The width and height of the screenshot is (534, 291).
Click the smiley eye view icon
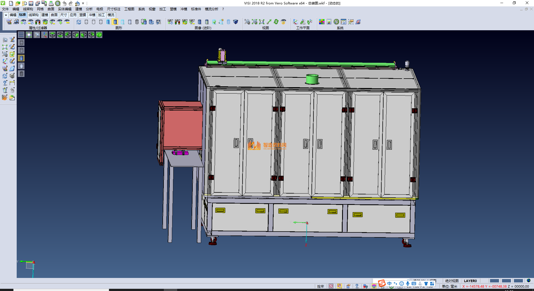(x=283, y=22)
